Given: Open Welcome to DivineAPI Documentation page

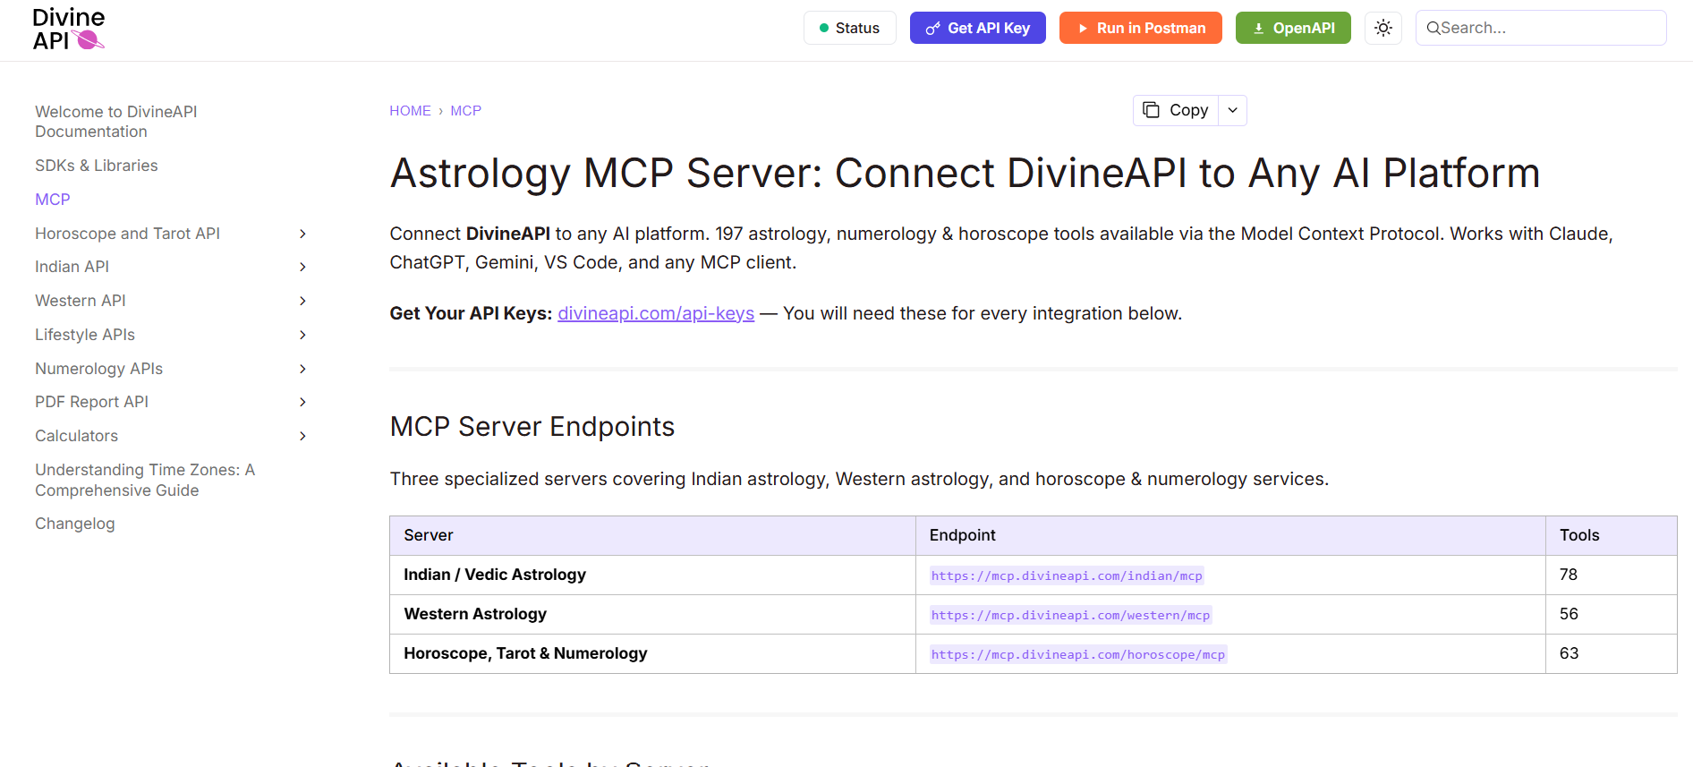Looking at the screenshot, I should pos(115,122).
